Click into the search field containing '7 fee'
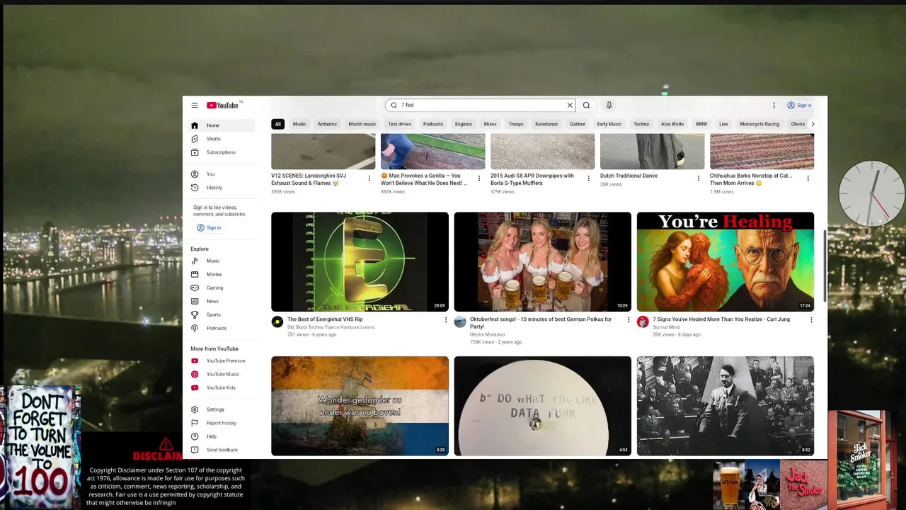Screen dimensions: 906x510 click(480, 106)
